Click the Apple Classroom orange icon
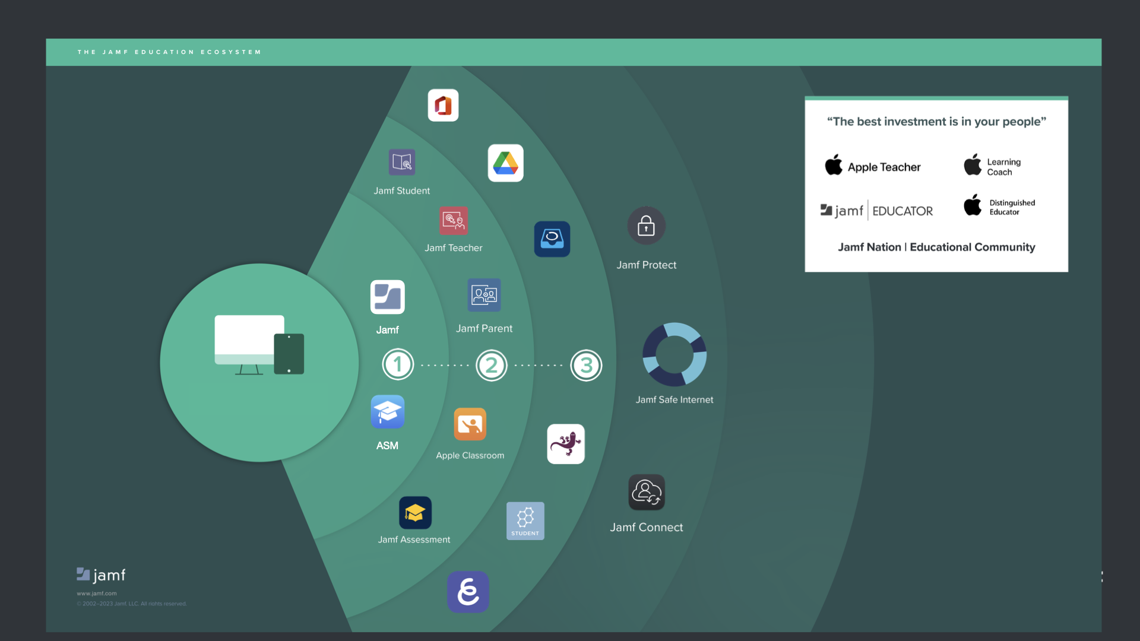 (x=470, y=424)
